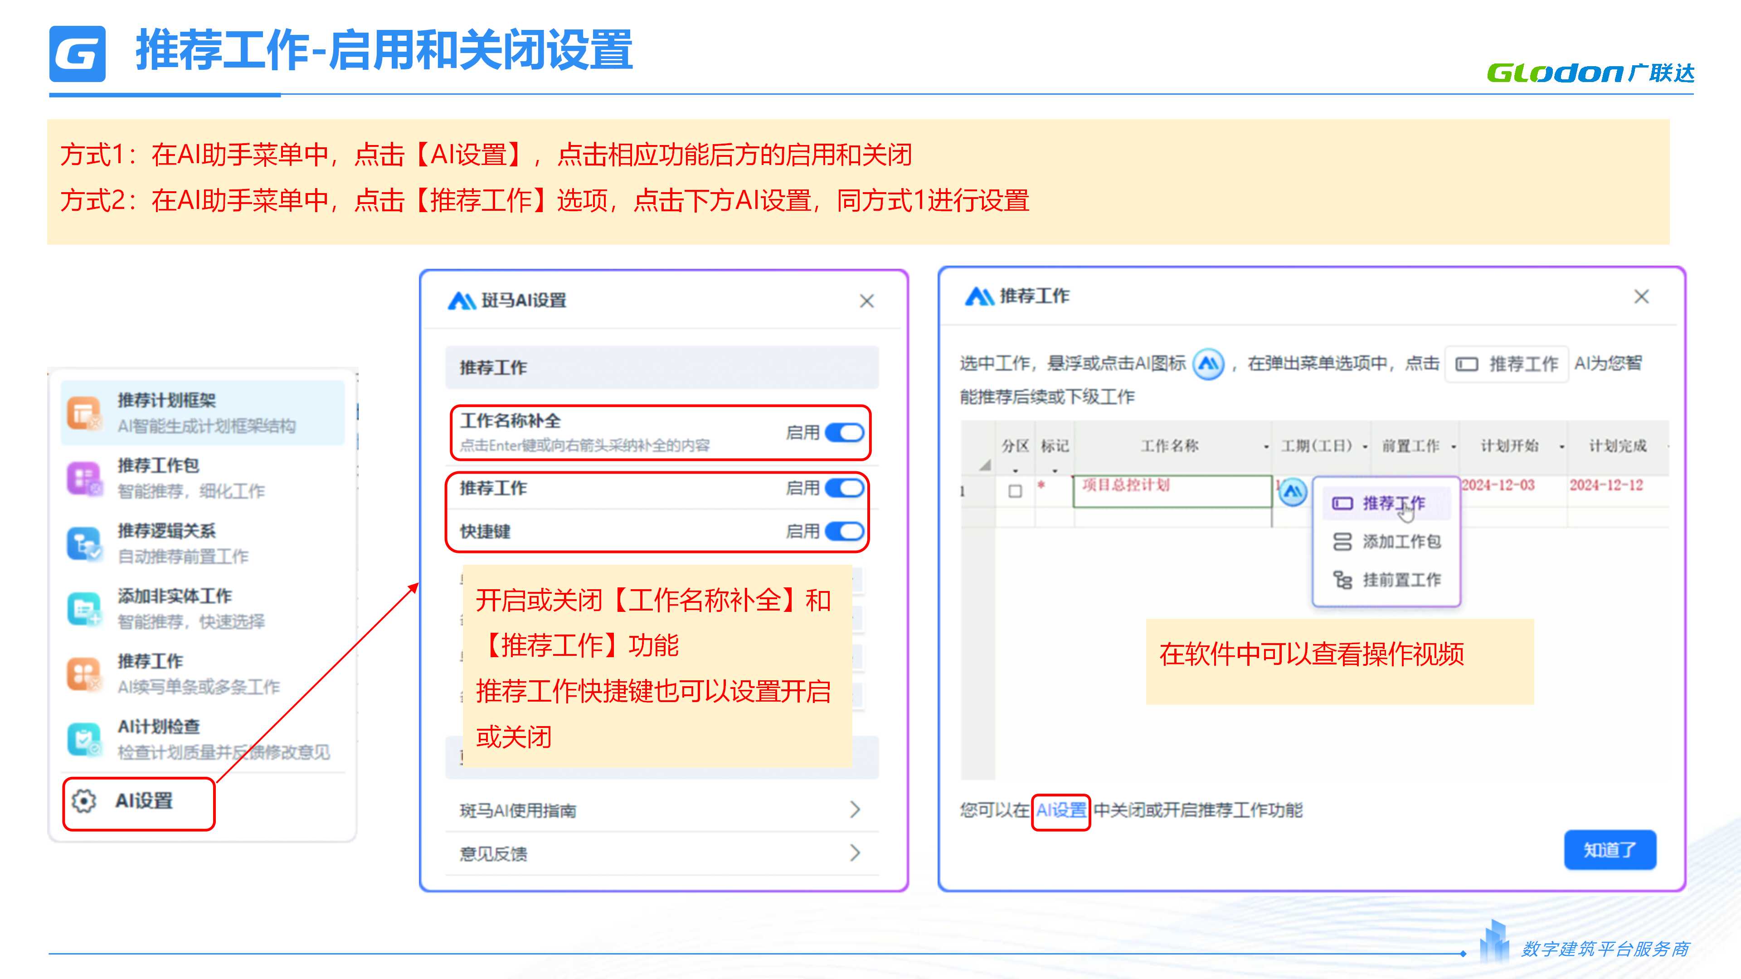Click the AI计划检查 clipboard icon
1741x979 pixels.
click(84, 739)
